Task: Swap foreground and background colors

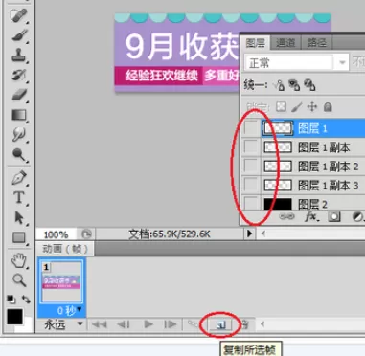Action: click(x=26, y=300)
